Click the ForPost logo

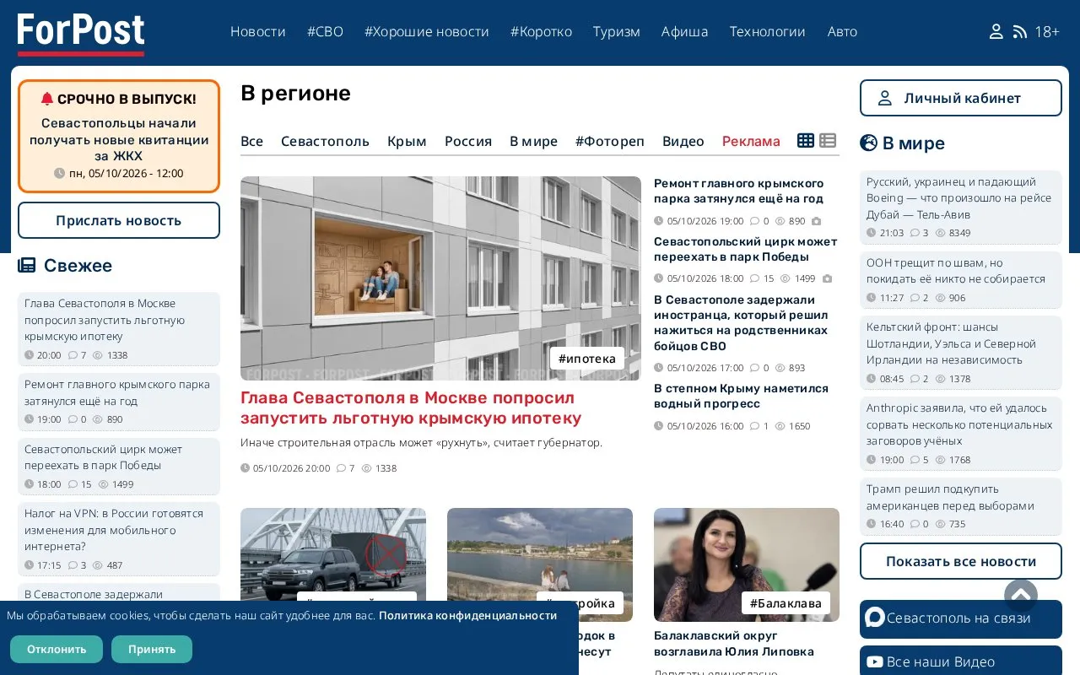pyautogui.click(x=81, y=34)
